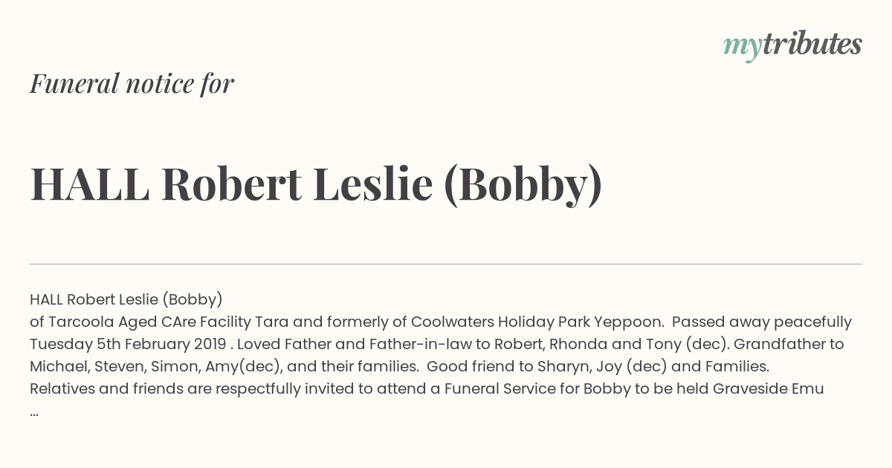The image size is (892, 468).
Task: Click the word "HALL" in the large title
Action: tap(89, 184)
